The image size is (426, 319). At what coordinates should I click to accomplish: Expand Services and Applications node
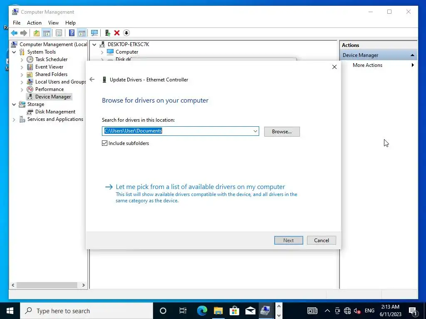tap(14, 119)
